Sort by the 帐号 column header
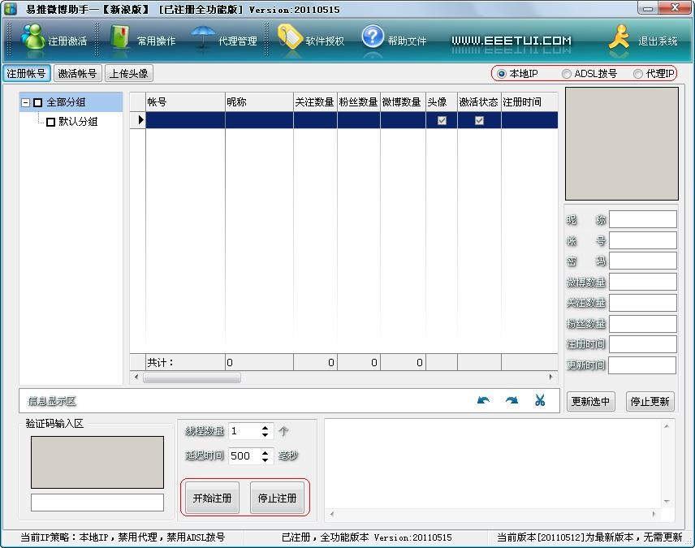The width and height of the screenshot is (695, 548). [x=185, y=102]
